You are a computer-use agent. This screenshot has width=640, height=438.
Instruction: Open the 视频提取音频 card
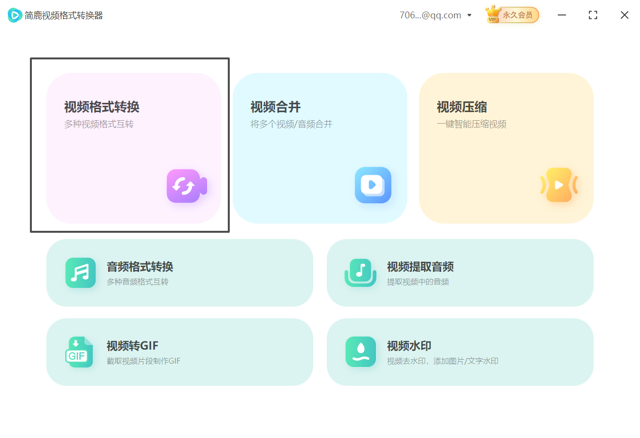tap(460, 273)
